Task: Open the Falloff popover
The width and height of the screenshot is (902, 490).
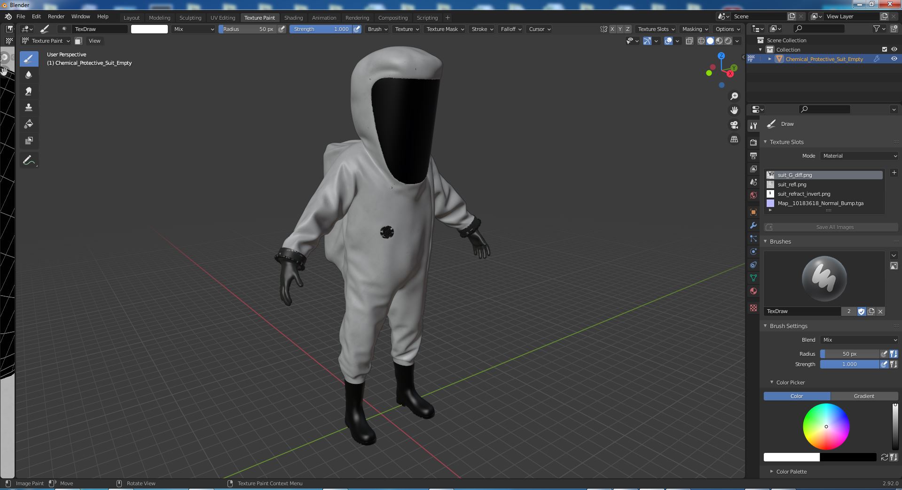Action: point(510,29)
